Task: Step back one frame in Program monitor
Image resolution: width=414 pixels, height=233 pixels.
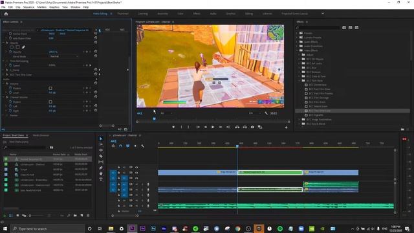Action: click(x=206, y=127)
